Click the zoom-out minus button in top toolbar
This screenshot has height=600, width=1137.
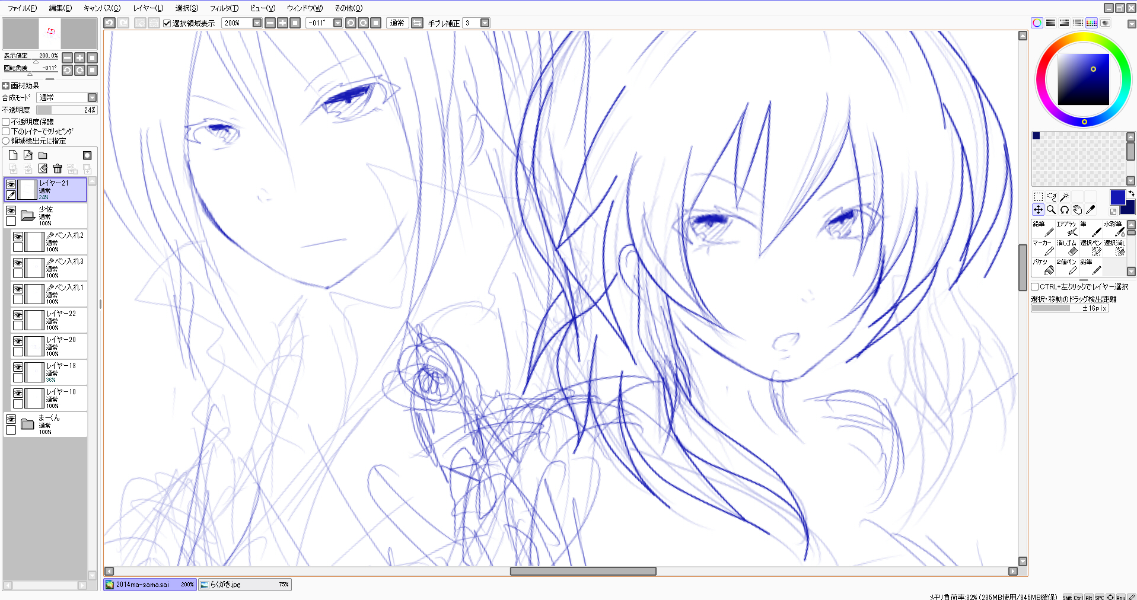pyautogui.click(x=270, y=23)
